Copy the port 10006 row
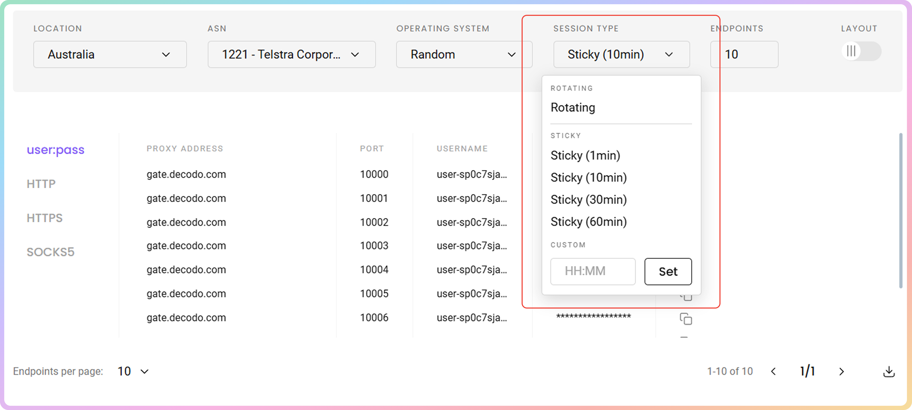 685,319
